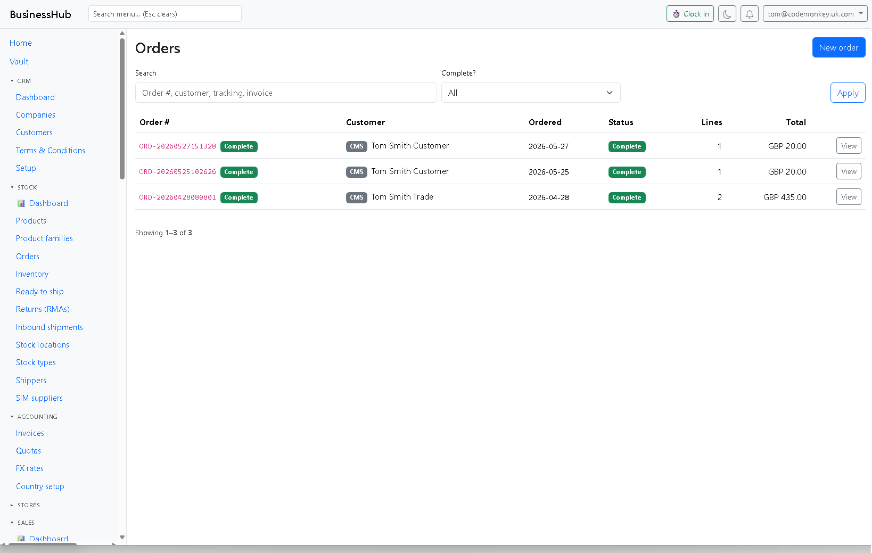Viewport: 872px width, 553px height.
Task: Open Inbound shipments page
Action: coord(50,327)
